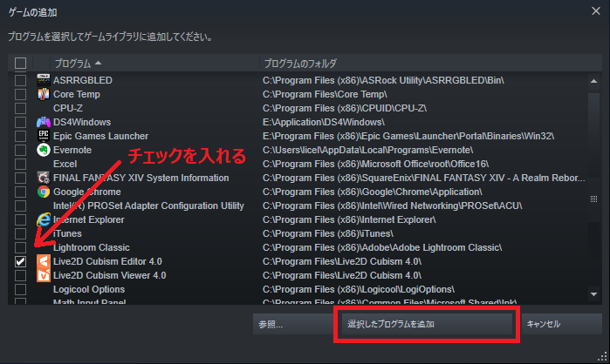Select the Live2D Cubism Viewer 4.0 name
The image size is (610, 364).
pyautogui.click(x=110, y=275)
